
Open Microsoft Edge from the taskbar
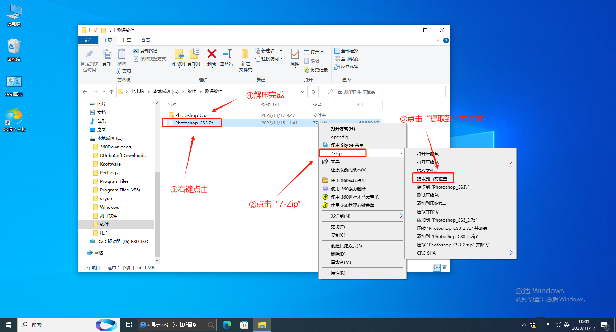coord(227,325)
